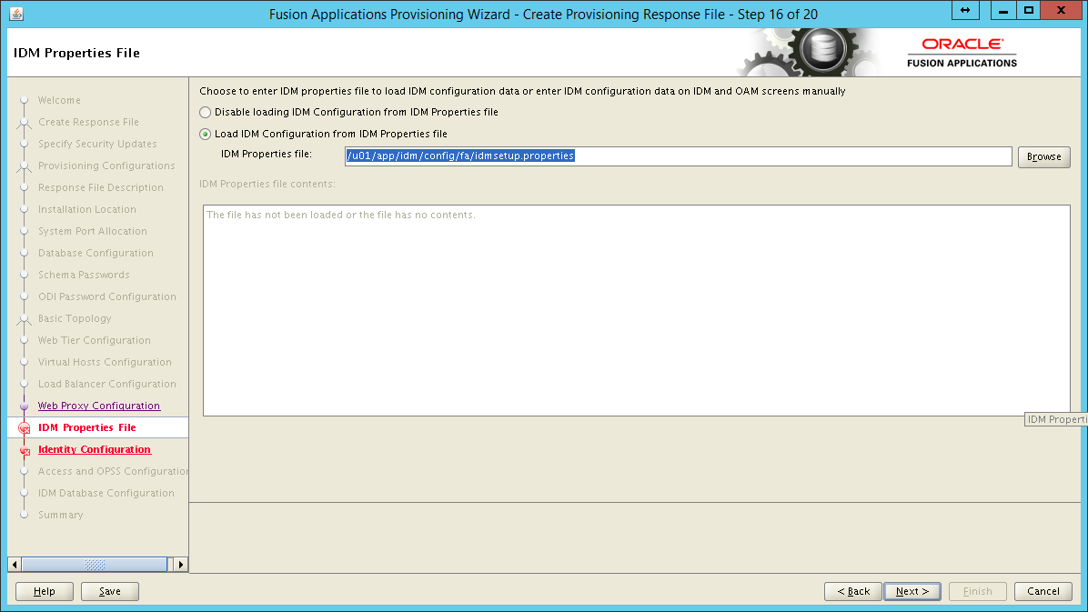This screenshot has width=1088, height=612.
Task: Maximize the provisioning wizard window
Action: [x=1029, y=10]
